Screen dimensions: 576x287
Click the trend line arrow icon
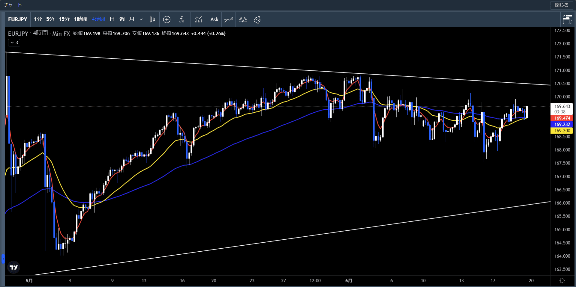pos(229,19)
